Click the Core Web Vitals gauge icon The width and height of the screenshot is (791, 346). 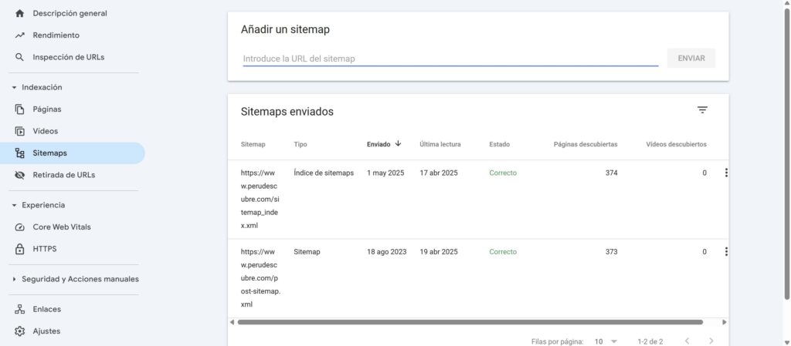point(20,227)
